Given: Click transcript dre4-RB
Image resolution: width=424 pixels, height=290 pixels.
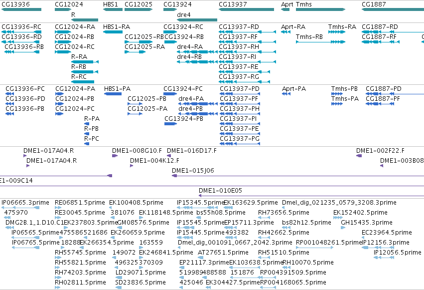Looking at the screenshot, I should [x=197, y=62].
